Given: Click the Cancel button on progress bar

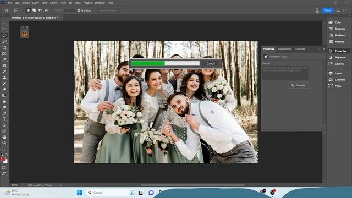Looking at the screenshot, I should click(x=211, y=64).
